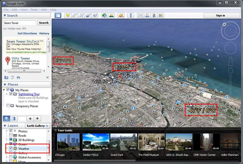Click the Search button

pos(44,23)
